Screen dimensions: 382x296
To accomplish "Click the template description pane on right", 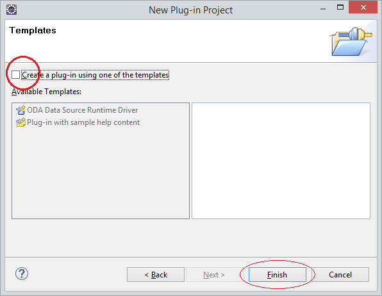I will coord(281,161).
